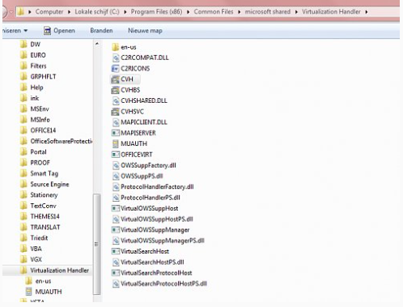Select the C2RICONS file icon

[x=116, y=69]
